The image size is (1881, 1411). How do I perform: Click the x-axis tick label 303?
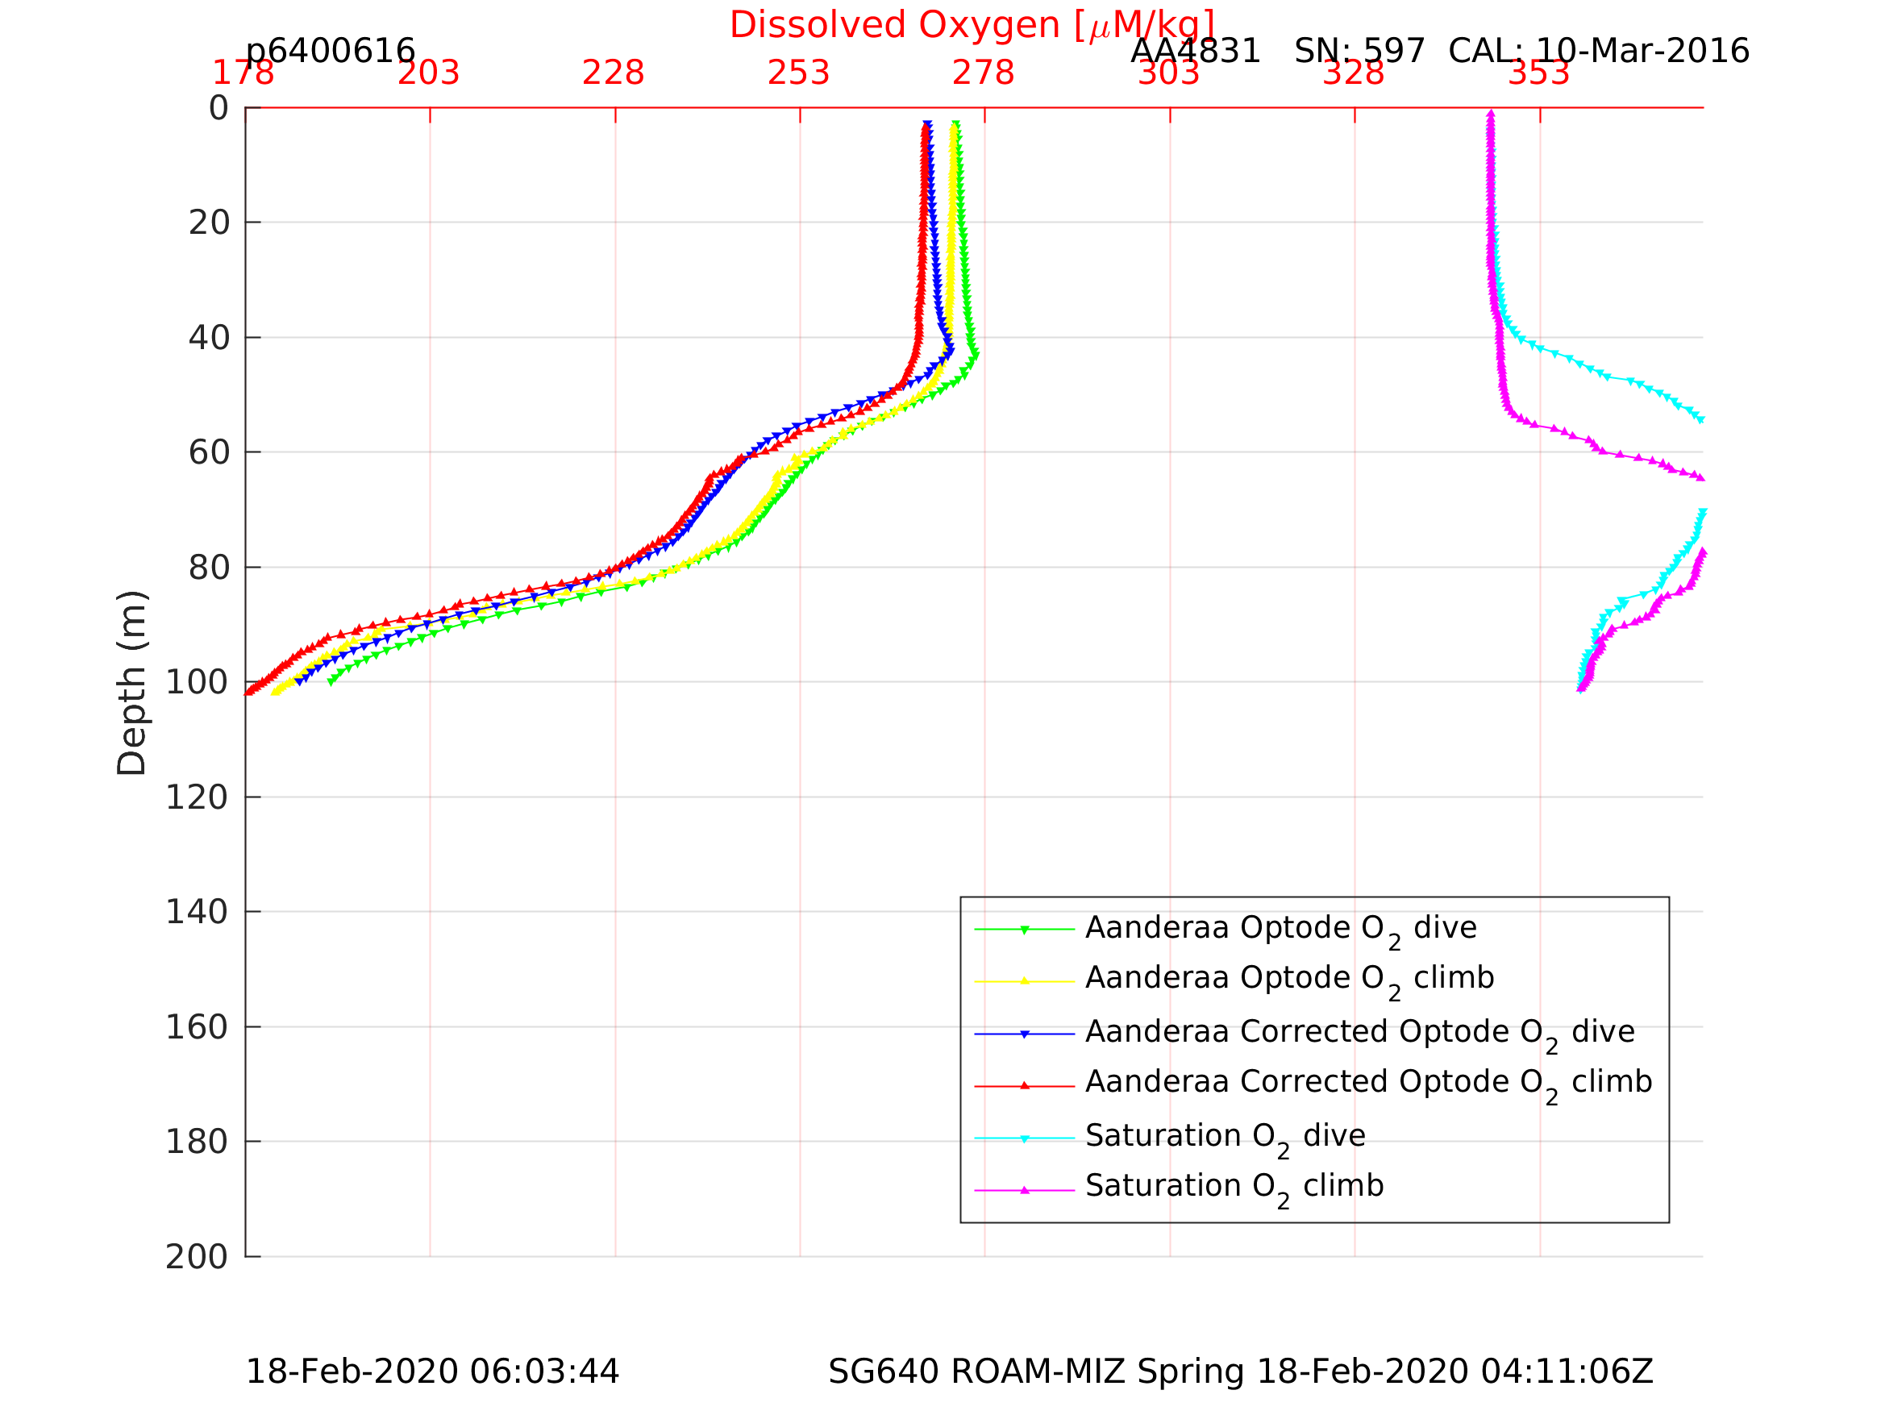pyautogui.click(x=1168, y=73)
